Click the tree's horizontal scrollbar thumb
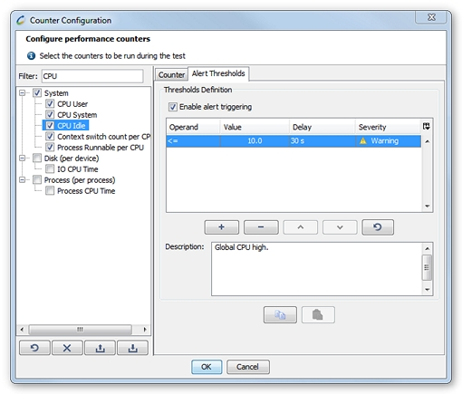 click(x=81, y=329)
